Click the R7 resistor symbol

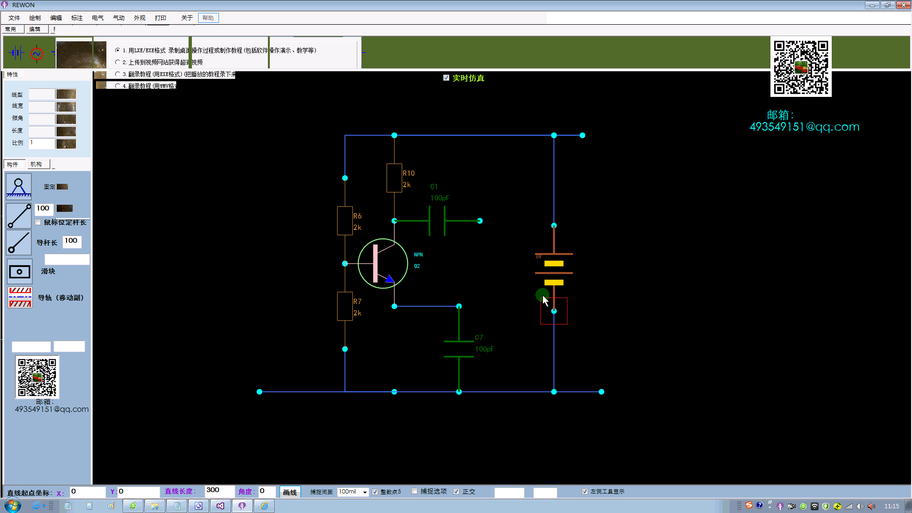click(345, 306)
